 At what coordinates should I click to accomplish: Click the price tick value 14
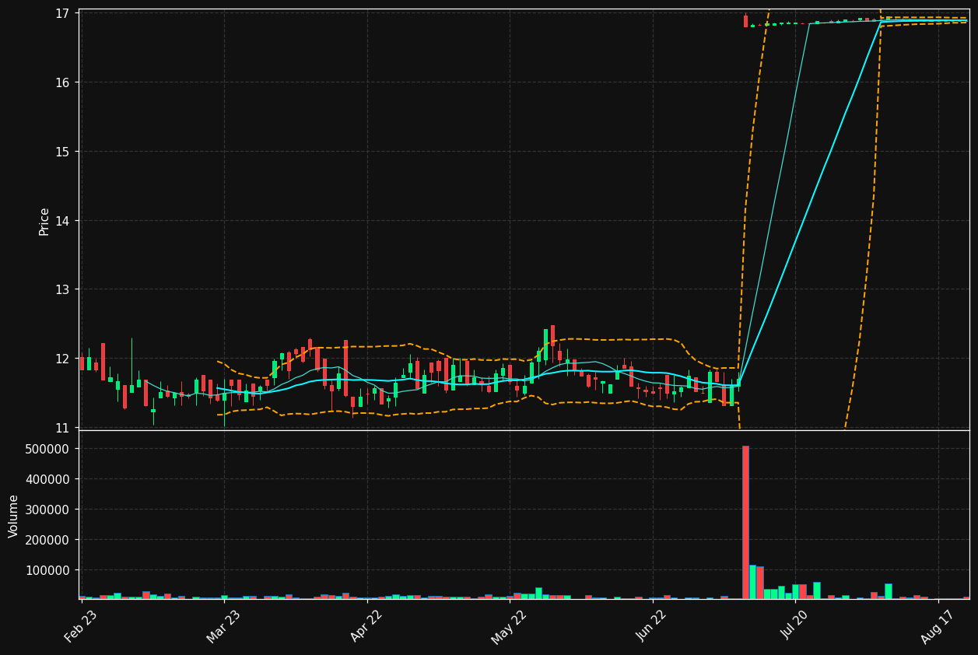click(62, 221)
